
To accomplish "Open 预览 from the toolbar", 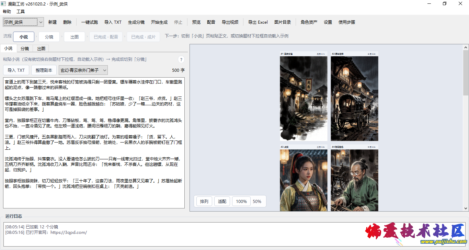I will coord(196,22).
